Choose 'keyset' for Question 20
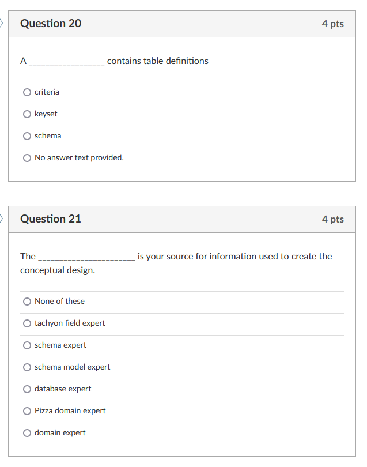Image resolution: width=367 pixels, height=467 pixels. [x=27, y=114]
